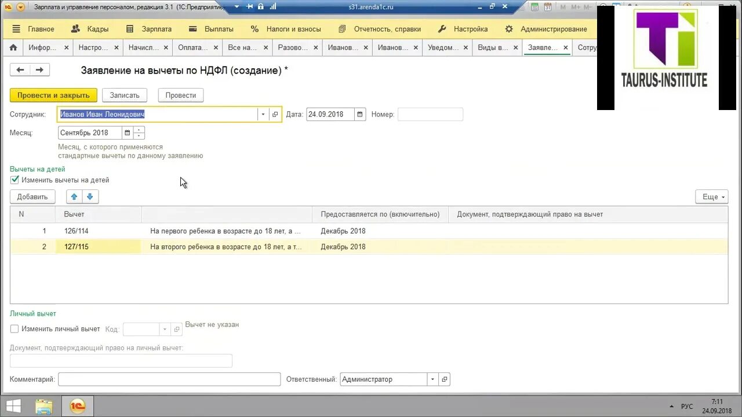Viewport: 742px width, 417px height.
Task: Open the Еще dropdown menu
Action: pyautogui.click(x=712, y=197)
